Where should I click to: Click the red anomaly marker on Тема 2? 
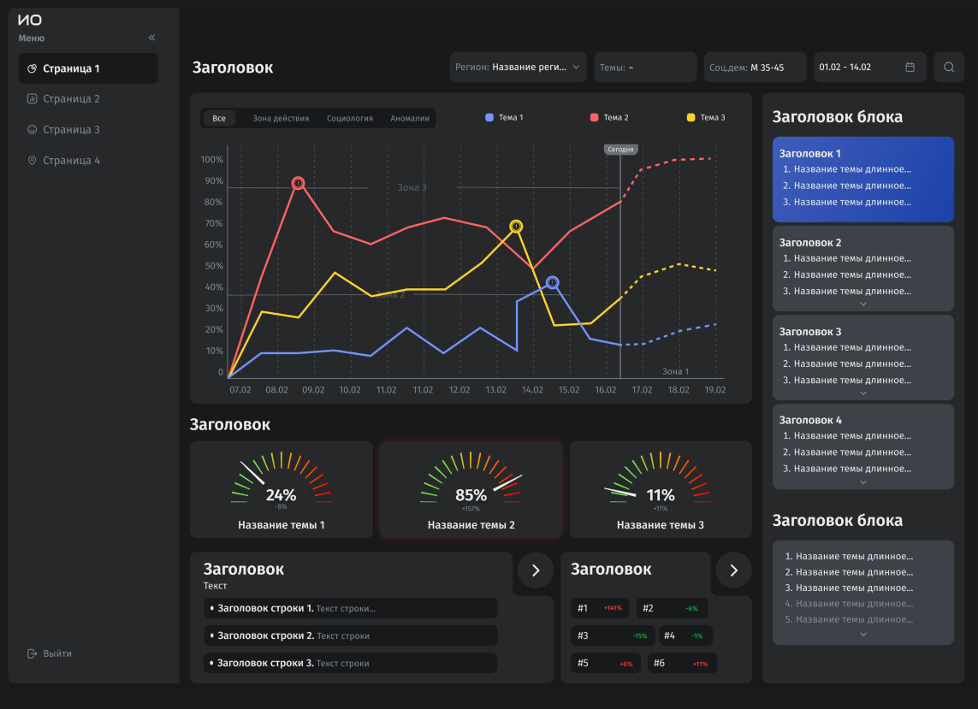(x=298, y=183)
